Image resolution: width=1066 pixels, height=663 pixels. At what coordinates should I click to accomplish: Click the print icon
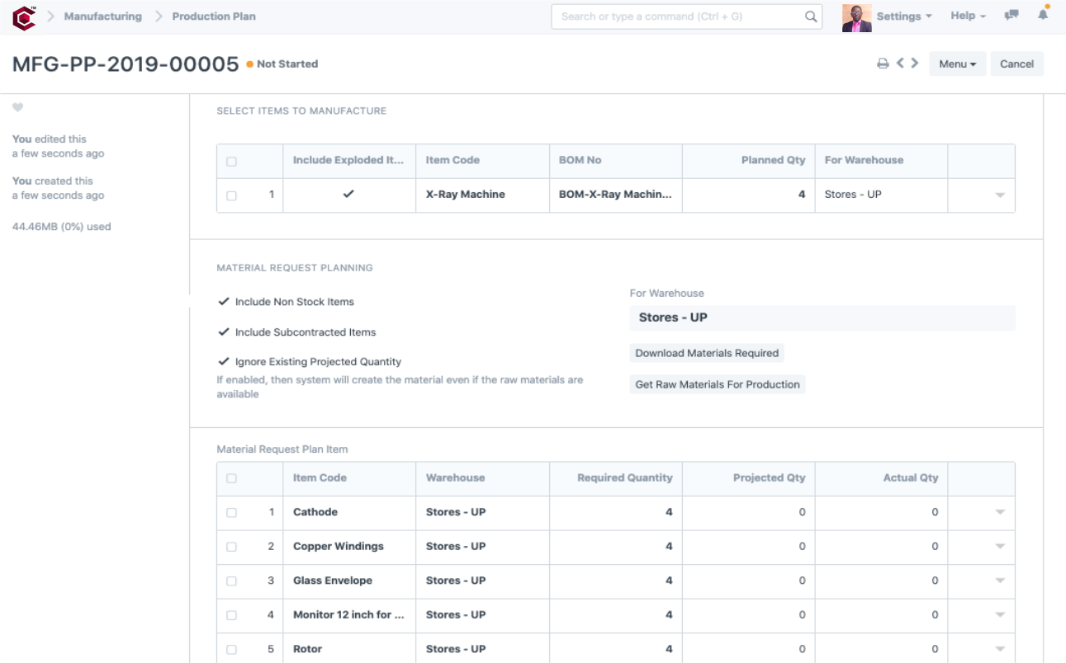883,63
